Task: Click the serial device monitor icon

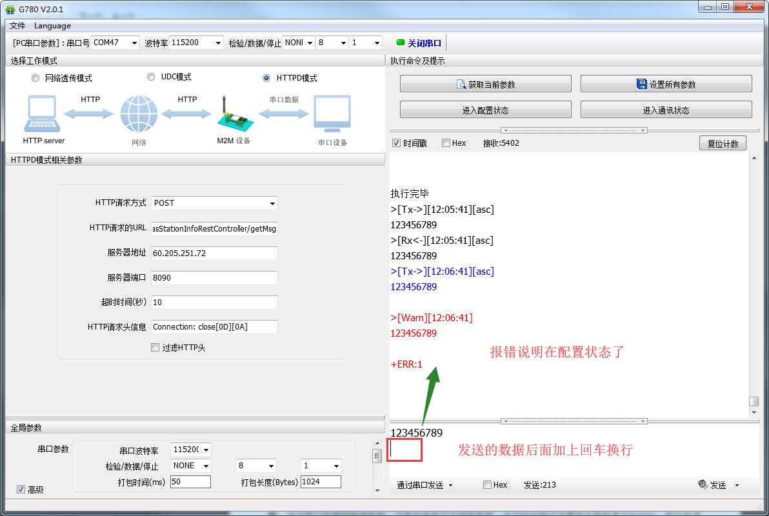Action: (332, 114)
